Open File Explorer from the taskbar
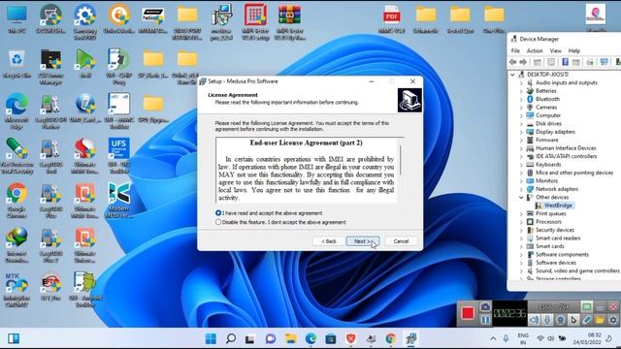Image resolution: width=621 pixels, height=349 pixels. pyautogui.click(x=291, y=338)
